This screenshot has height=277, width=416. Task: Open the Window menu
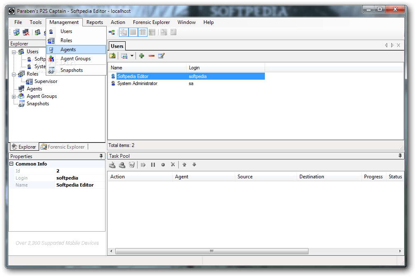(x=187, y=22)
